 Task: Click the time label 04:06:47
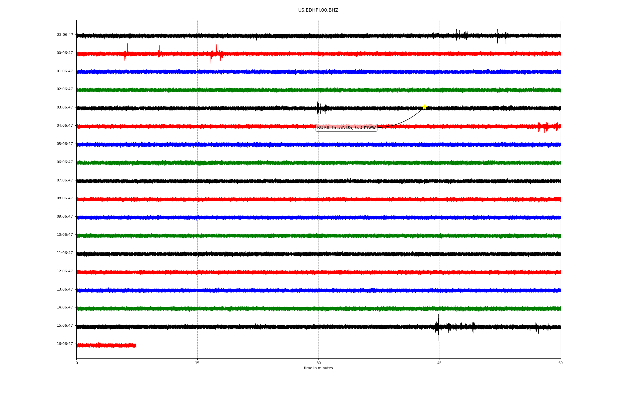click(x=65, y=126)
